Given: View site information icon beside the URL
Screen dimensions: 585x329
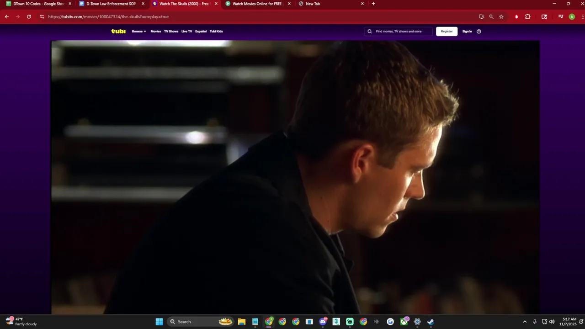Looking at the screenshot, I should [x=42, y=16].
